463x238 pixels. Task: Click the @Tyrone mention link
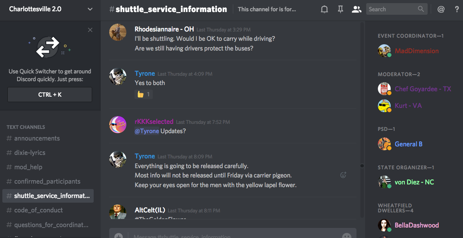click(x=147, y=131)
